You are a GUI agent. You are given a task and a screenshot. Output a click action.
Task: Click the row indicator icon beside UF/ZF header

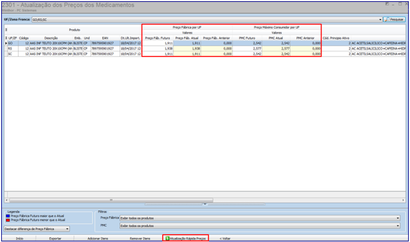click(6, 38)
